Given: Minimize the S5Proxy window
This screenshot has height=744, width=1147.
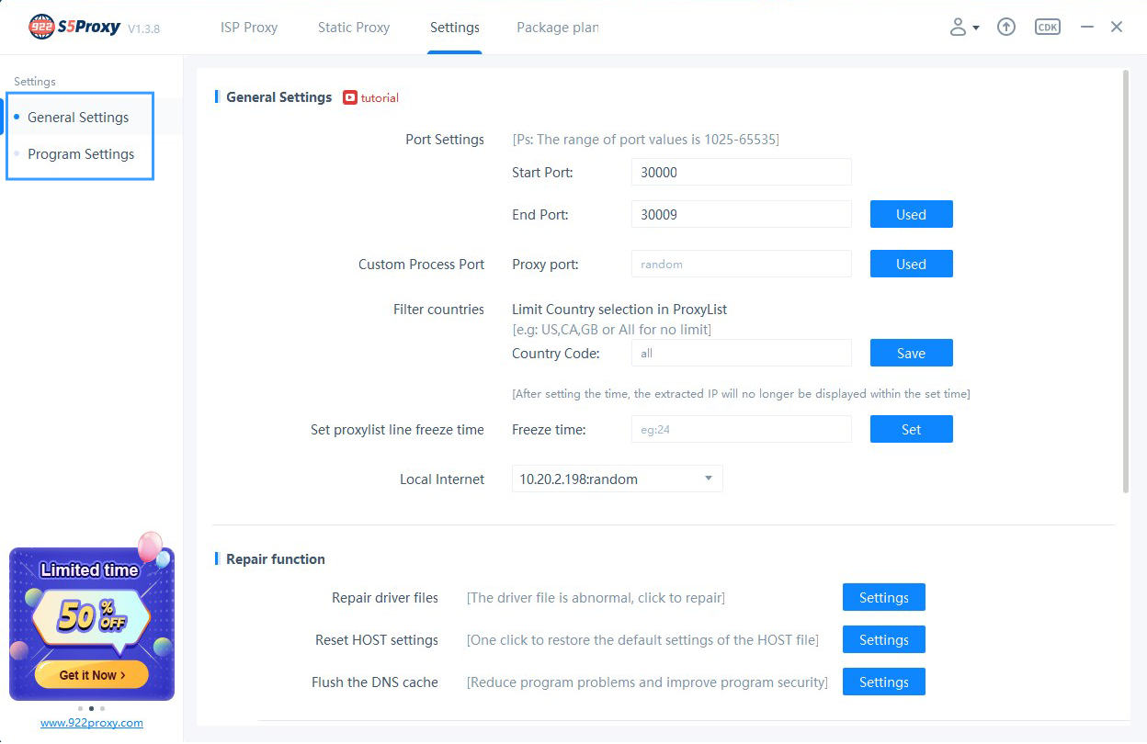Looking at the screenshot, I should [x=1087, y=28].
